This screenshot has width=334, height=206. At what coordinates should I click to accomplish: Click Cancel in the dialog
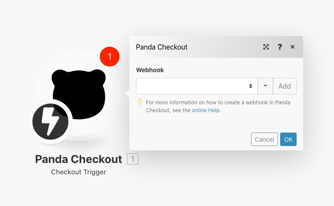click(x=265, y=139)
